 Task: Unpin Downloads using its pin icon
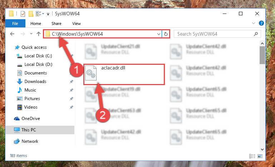click(x=71, y=82)
